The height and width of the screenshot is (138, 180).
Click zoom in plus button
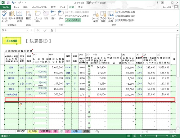point(167,136)
